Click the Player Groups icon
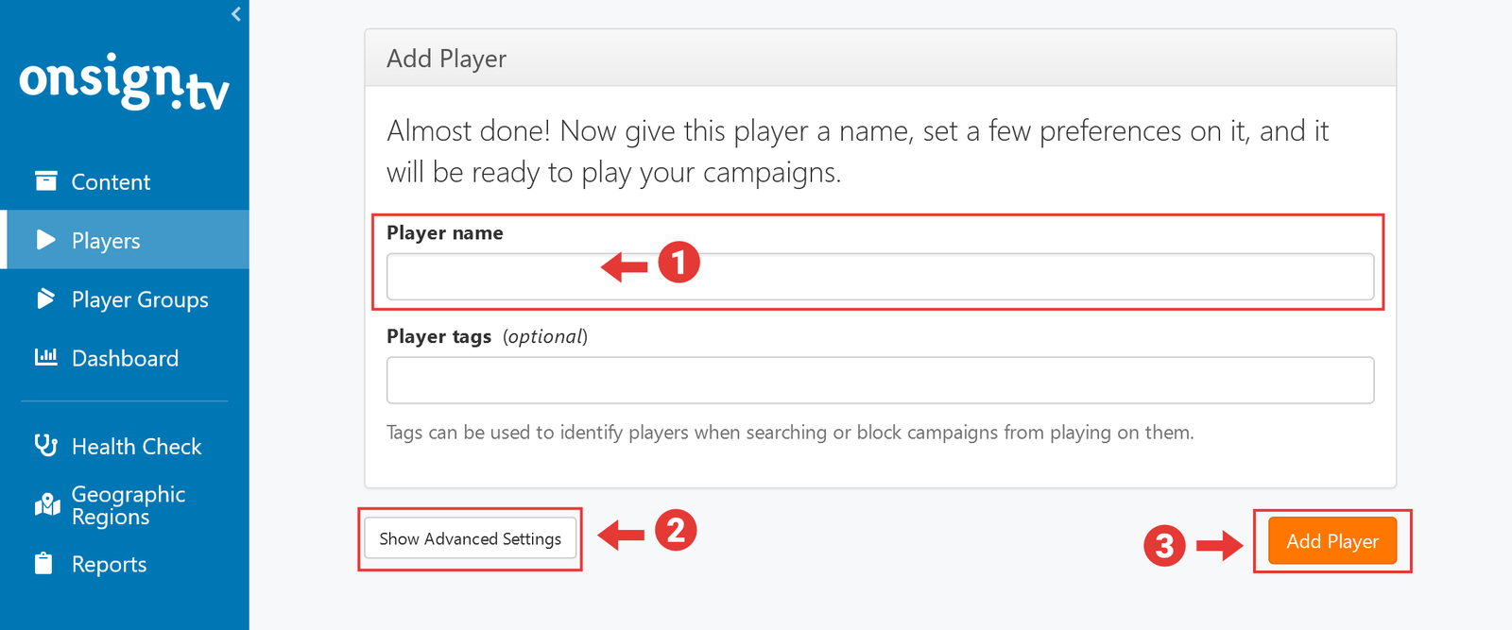Viewport: 1512px width, 630px height. pyautogui.click(x=45, y=299)
